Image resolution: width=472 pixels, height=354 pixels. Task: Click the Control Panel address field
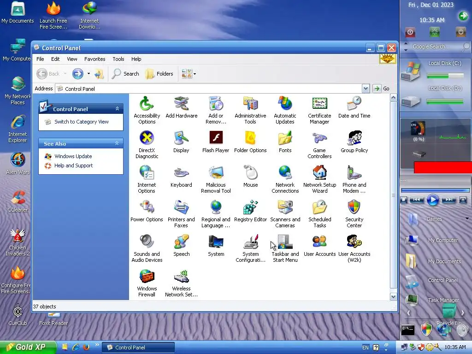coord(209,88)
